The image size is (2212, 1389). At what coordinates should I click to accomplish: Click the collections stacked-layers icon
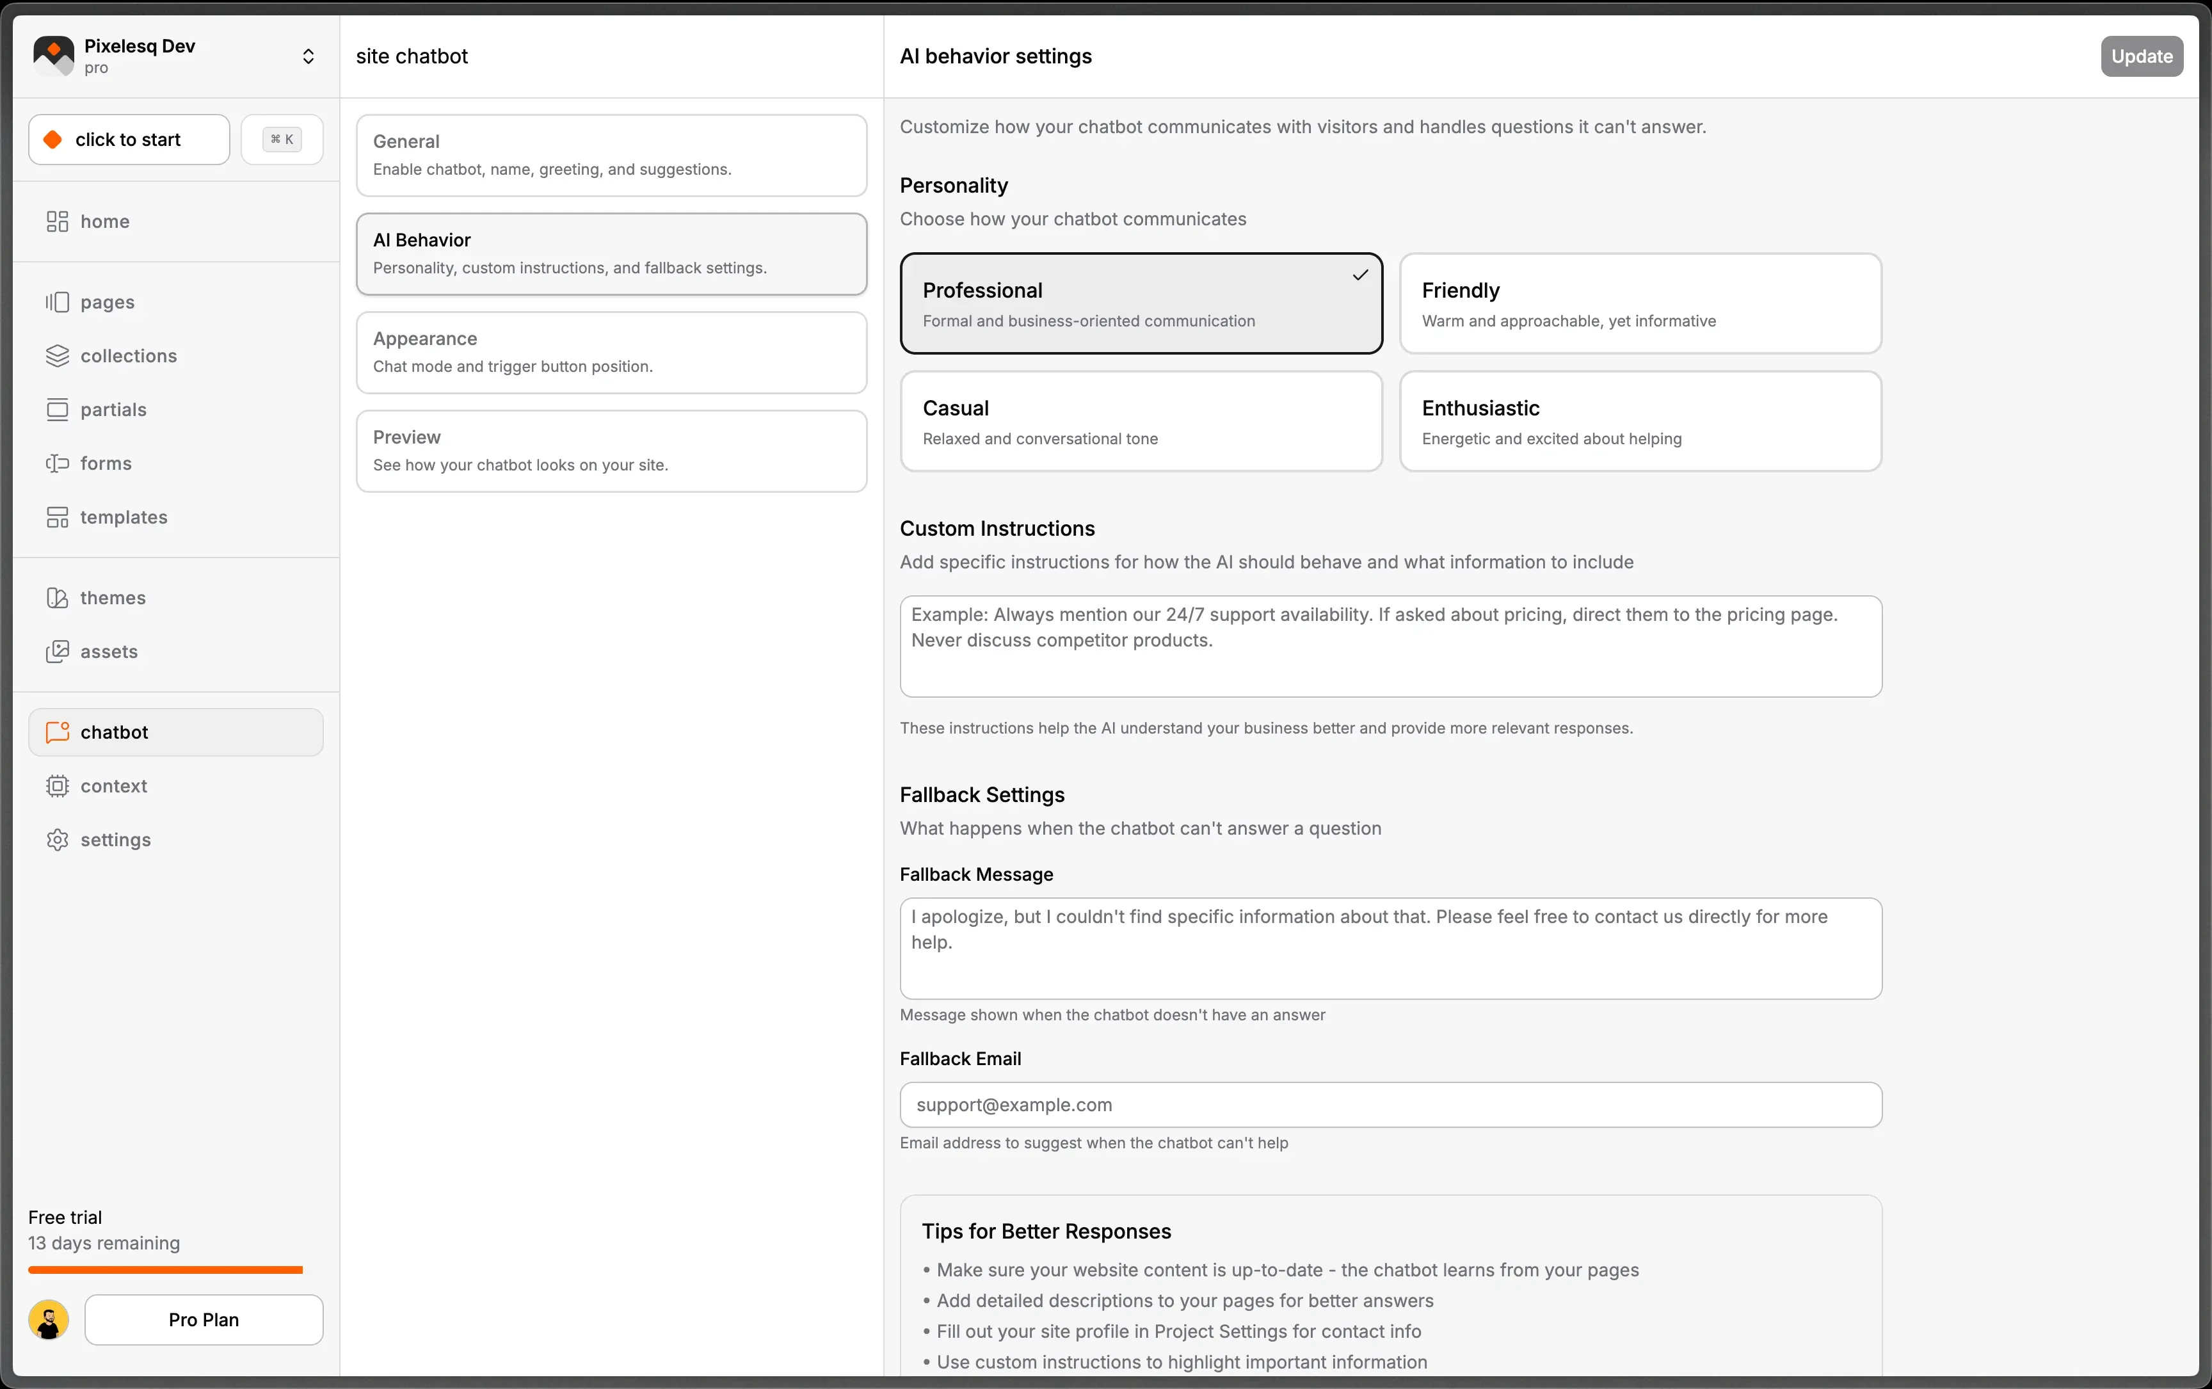(57, 355)
